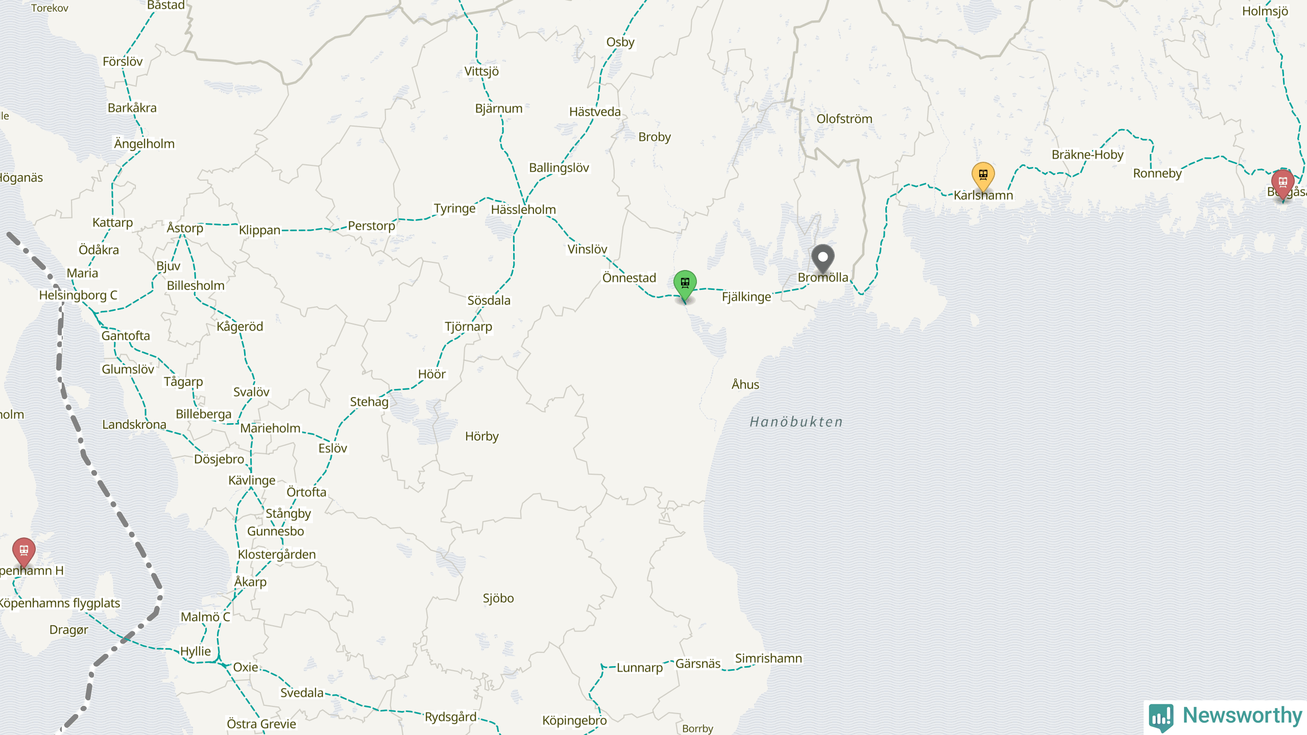Click the green train station marker
Image resolution: width=1307 pixels, height=735 pixels.
(685, 285)
